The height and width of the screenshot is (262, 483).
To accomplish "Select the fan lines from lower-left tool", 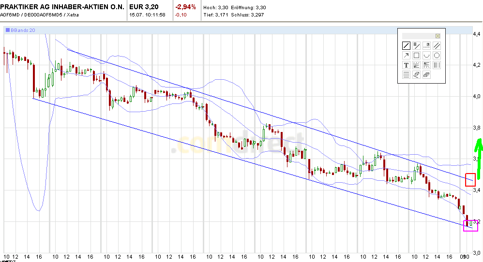I will [417, 65].
